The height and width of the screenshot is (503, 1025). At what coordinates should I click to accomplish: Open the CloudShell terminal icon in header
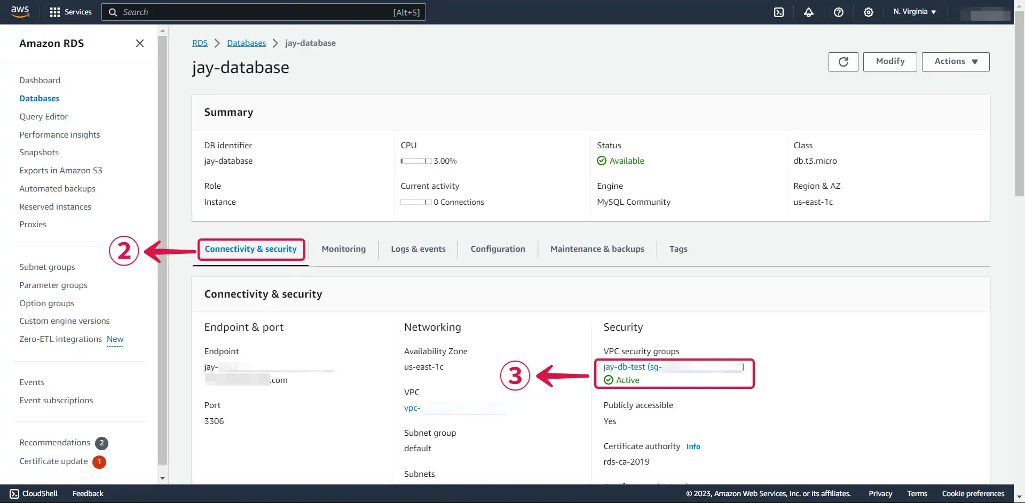pos(779,12)
